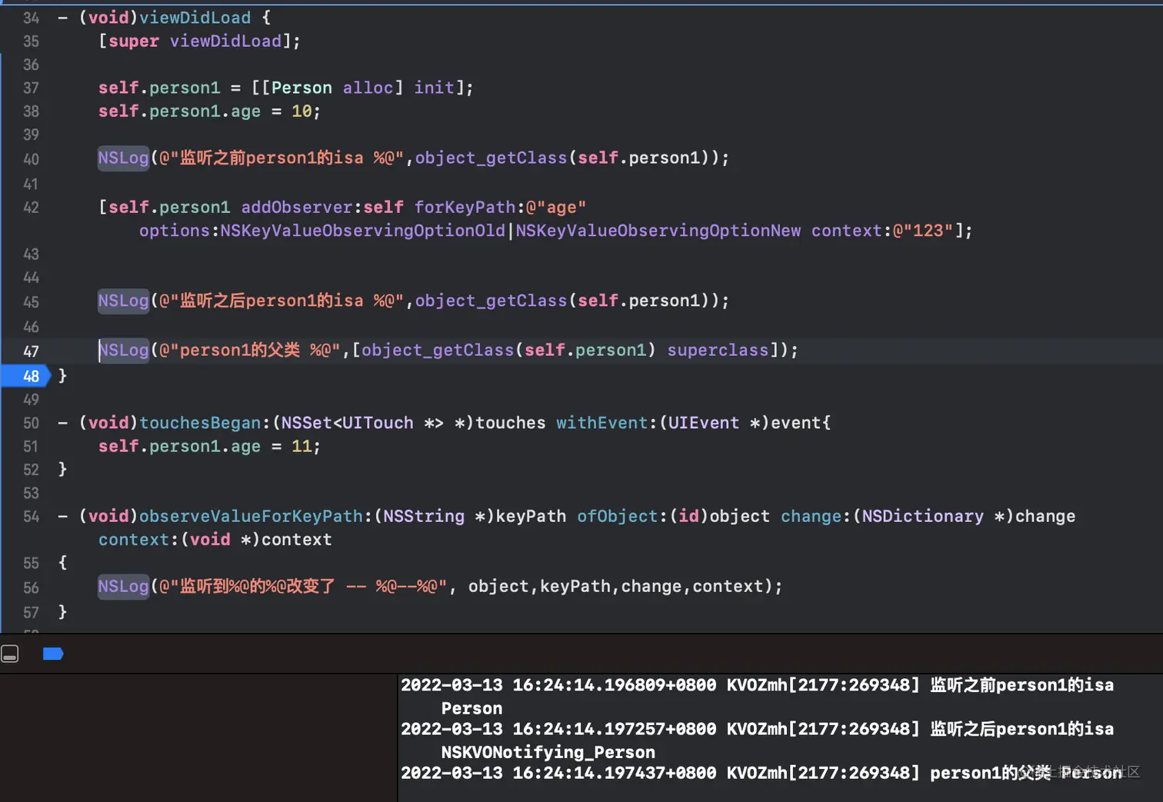The image size is (1163, 802).
Task: Click the NSLog call on line 40
Action: pos(414,158)
